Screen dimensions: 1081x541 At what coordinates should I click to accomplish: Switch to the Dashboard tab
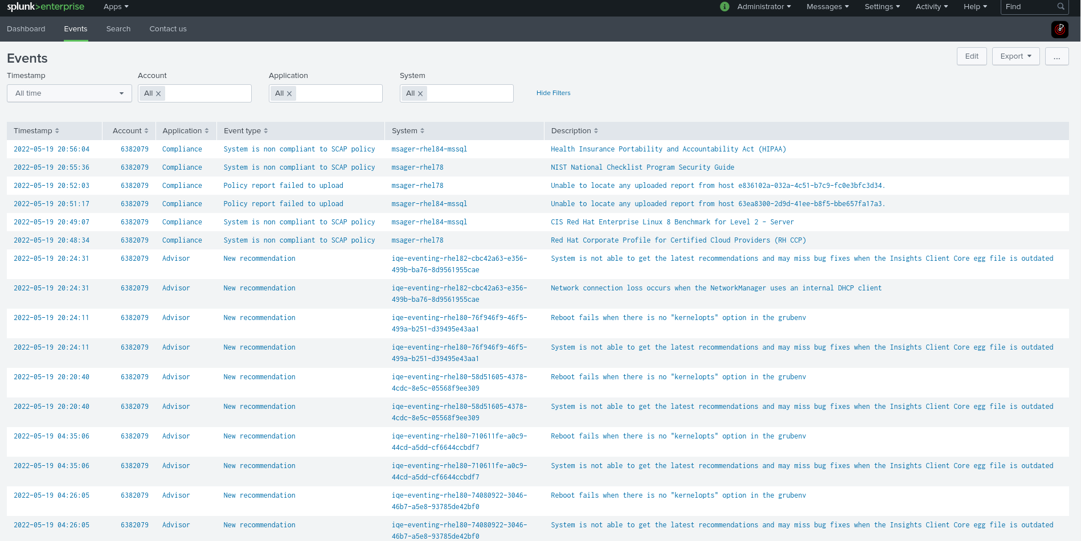pos(26,29)
